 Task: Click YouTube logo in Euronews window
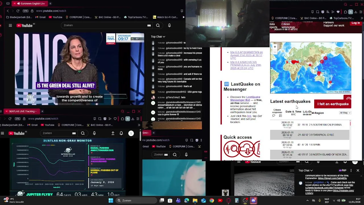coord(24,25)
